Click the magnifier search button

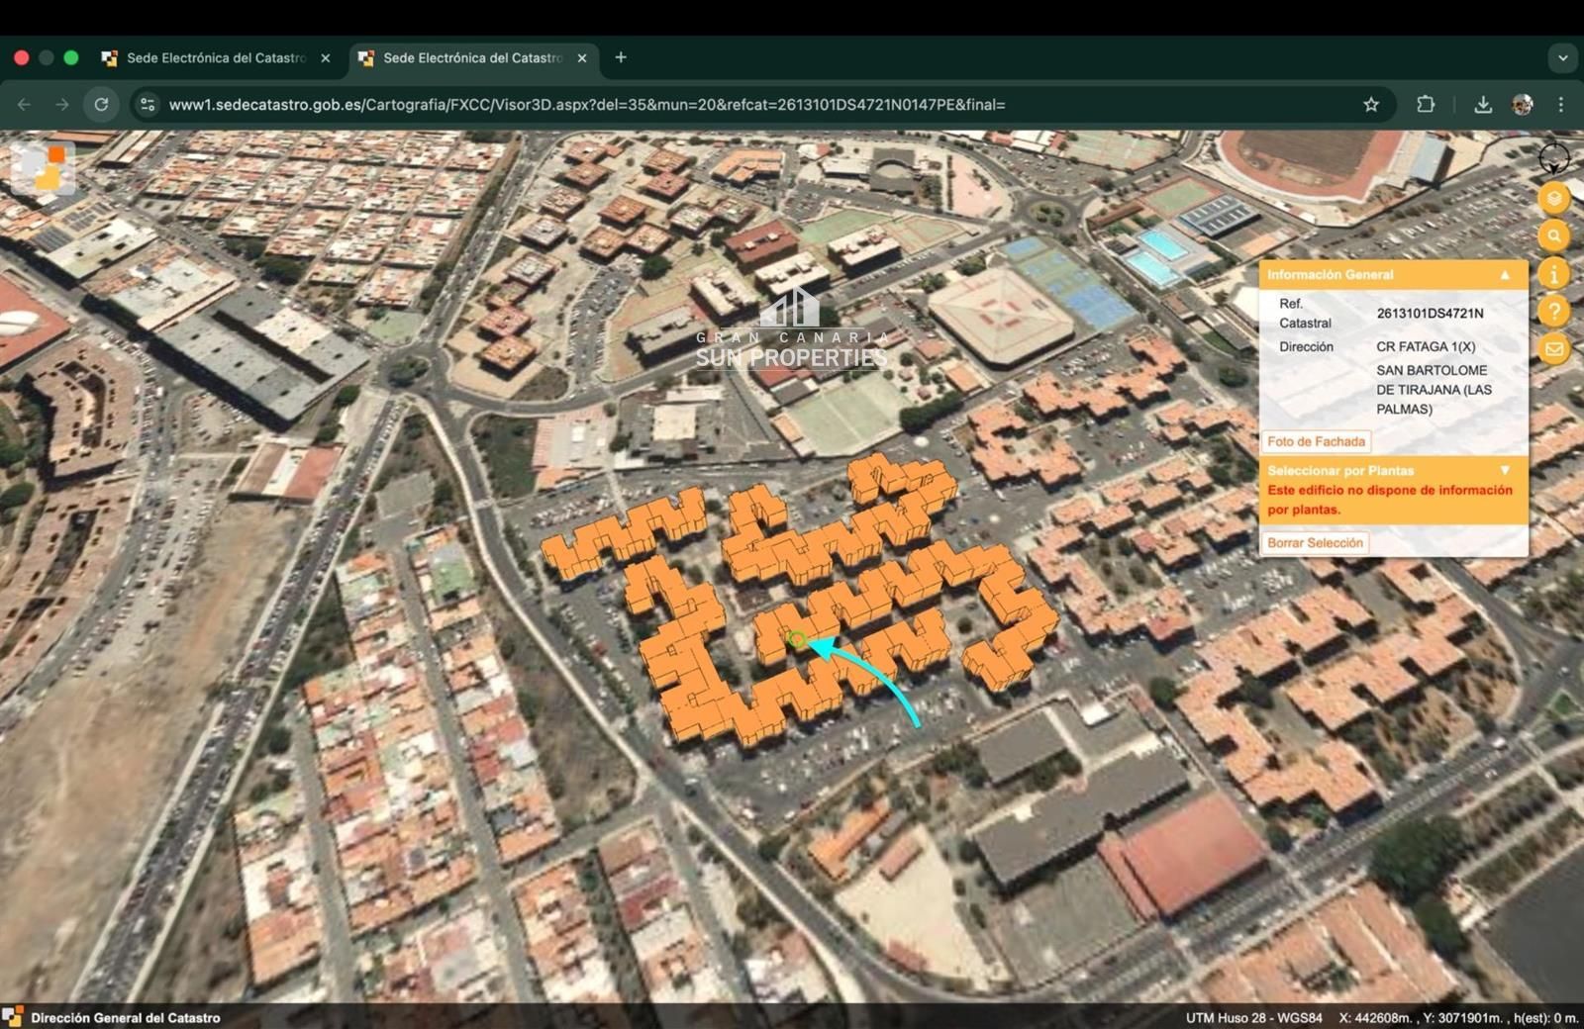pyautogui.click(x=1554, y=236)
